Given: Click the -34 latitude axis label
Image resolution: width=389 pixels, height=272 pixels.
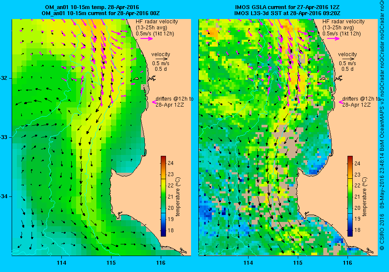Looking at the screenshot, I should tap(4, 196).
